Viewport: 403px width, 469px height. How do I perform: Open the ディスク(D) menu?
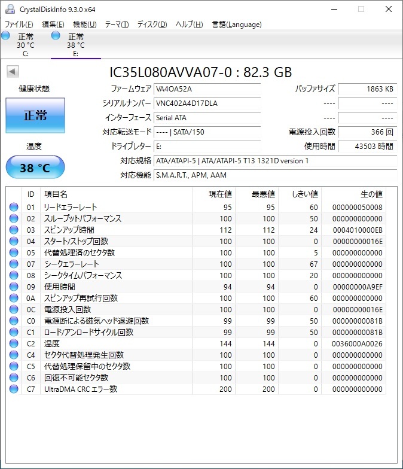tap(152, 25)
